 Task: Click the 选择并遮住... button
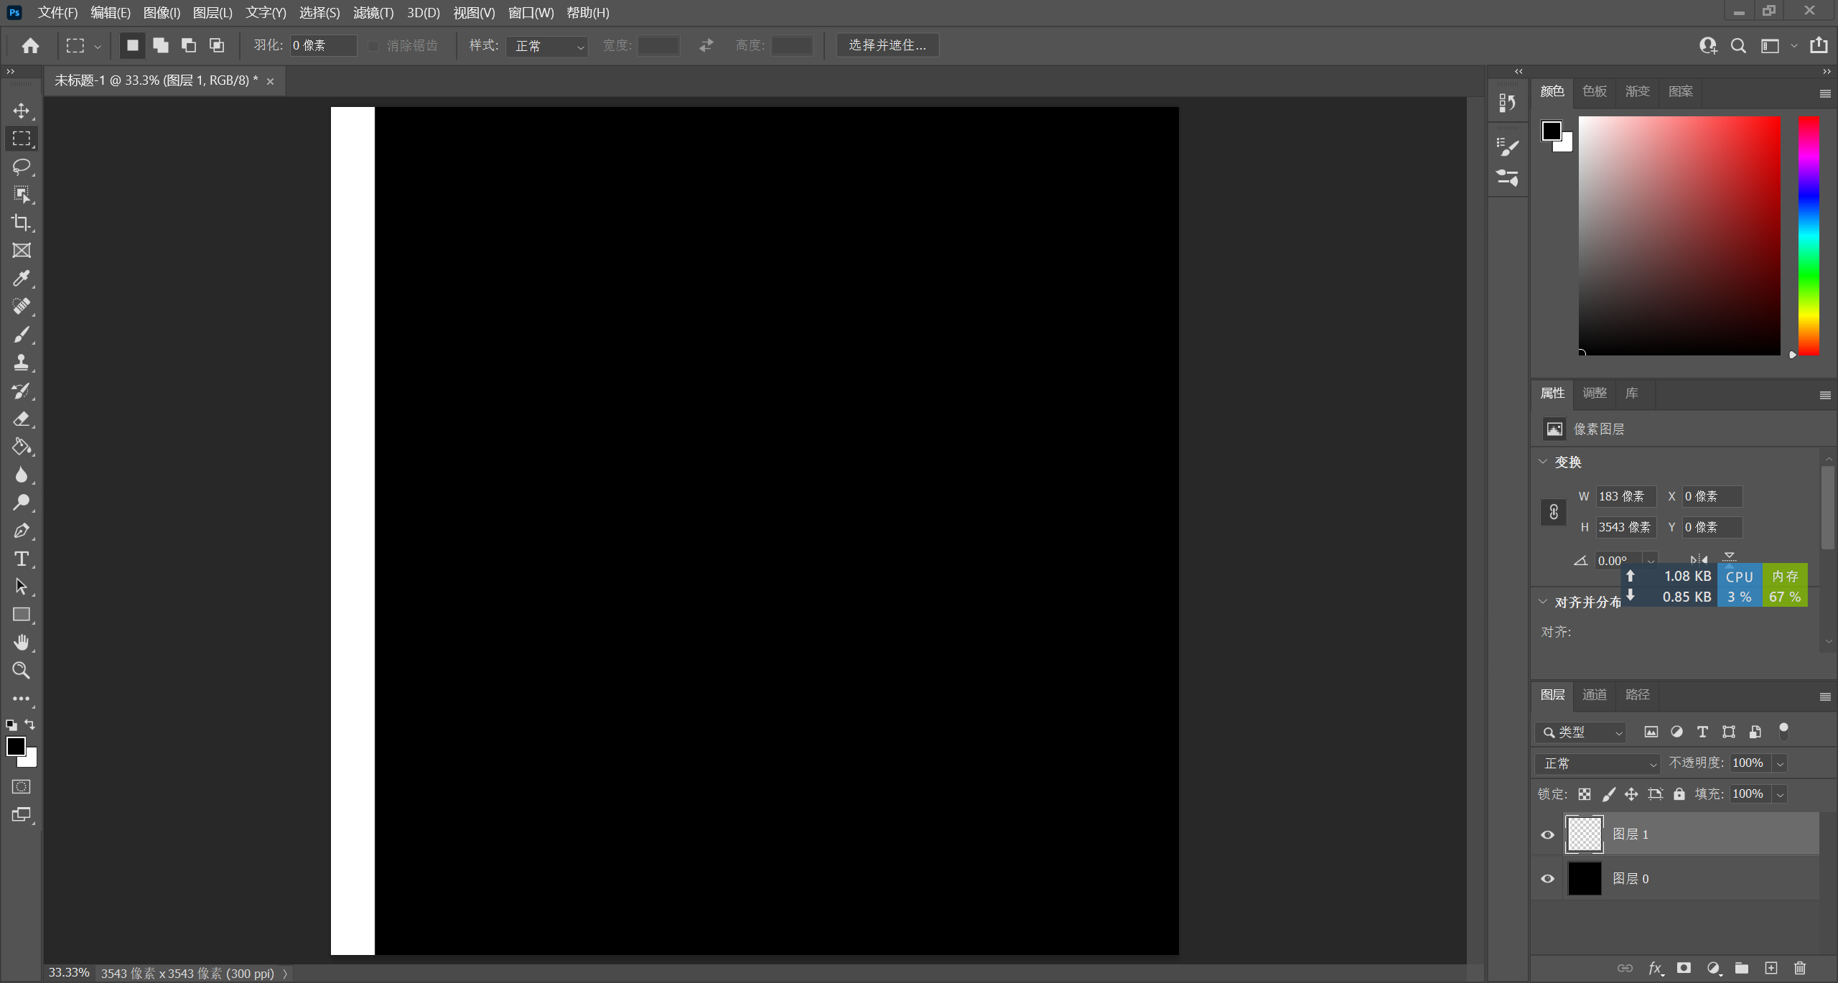click(x=887, y=45)
